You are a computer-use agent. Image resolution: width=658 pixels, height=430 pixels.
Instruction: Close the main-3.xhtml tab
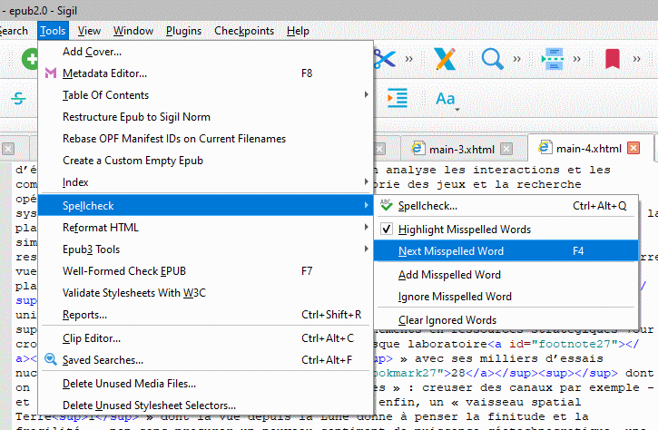[506, 148]
